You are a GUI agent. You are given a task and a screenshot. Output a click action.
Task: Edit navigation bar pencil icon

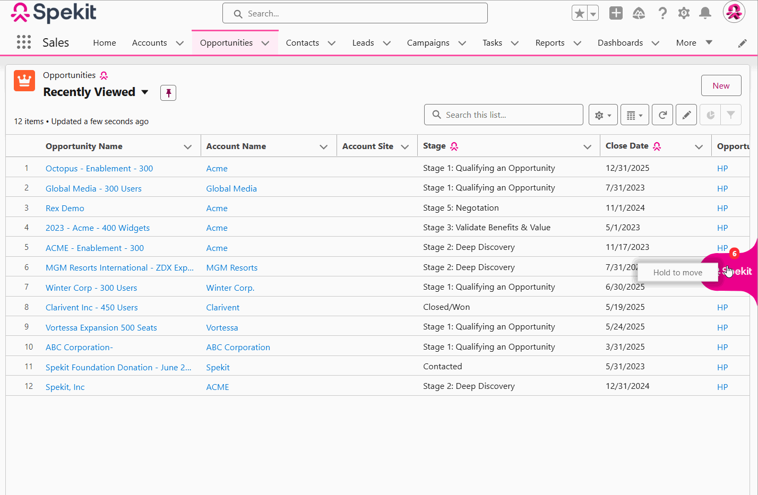click(x=743, y=43)
